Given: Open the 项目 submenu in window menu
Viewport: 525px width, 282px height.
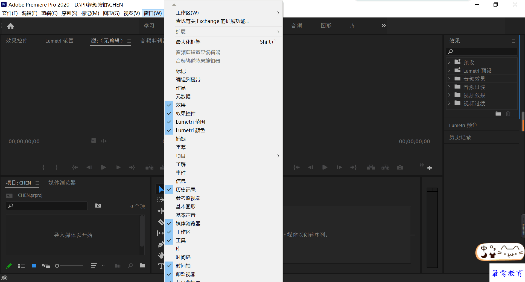Looking at the screenshot, I should point(224,156).
